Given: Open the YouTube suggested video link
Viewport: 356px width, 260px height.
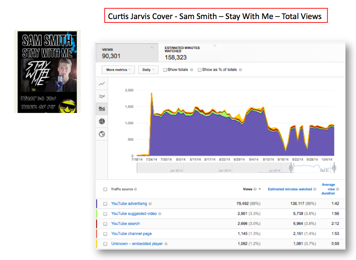Looking at the screenshot, I should point(134,214).
